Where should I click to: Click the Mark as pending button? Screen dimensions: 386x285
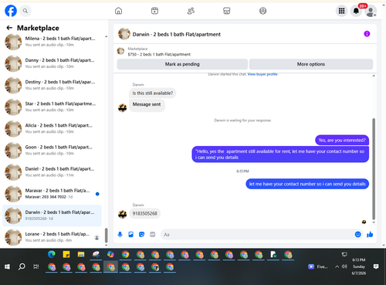click(182, 64)
